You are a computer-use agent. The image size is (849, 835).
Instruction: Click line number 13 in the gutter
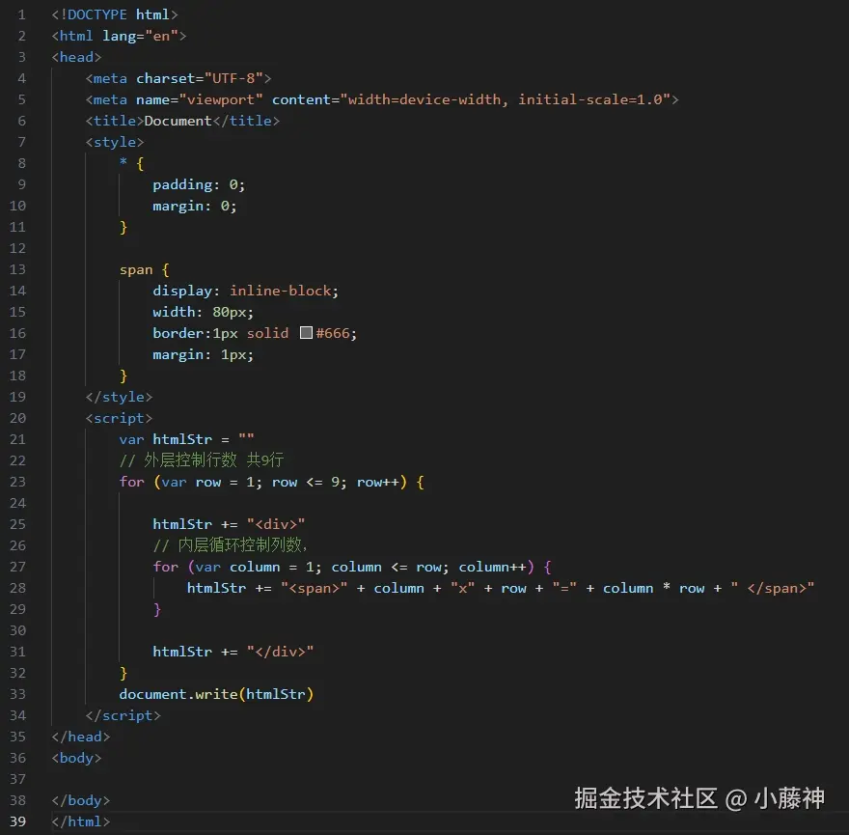point(18,269)
